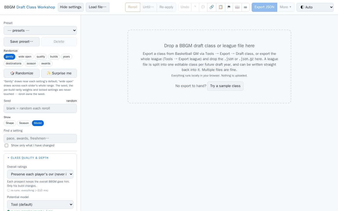Viewport: 338px width, 211px height.
Task: Click the Reroll button
Action: (x=133, y=7)
